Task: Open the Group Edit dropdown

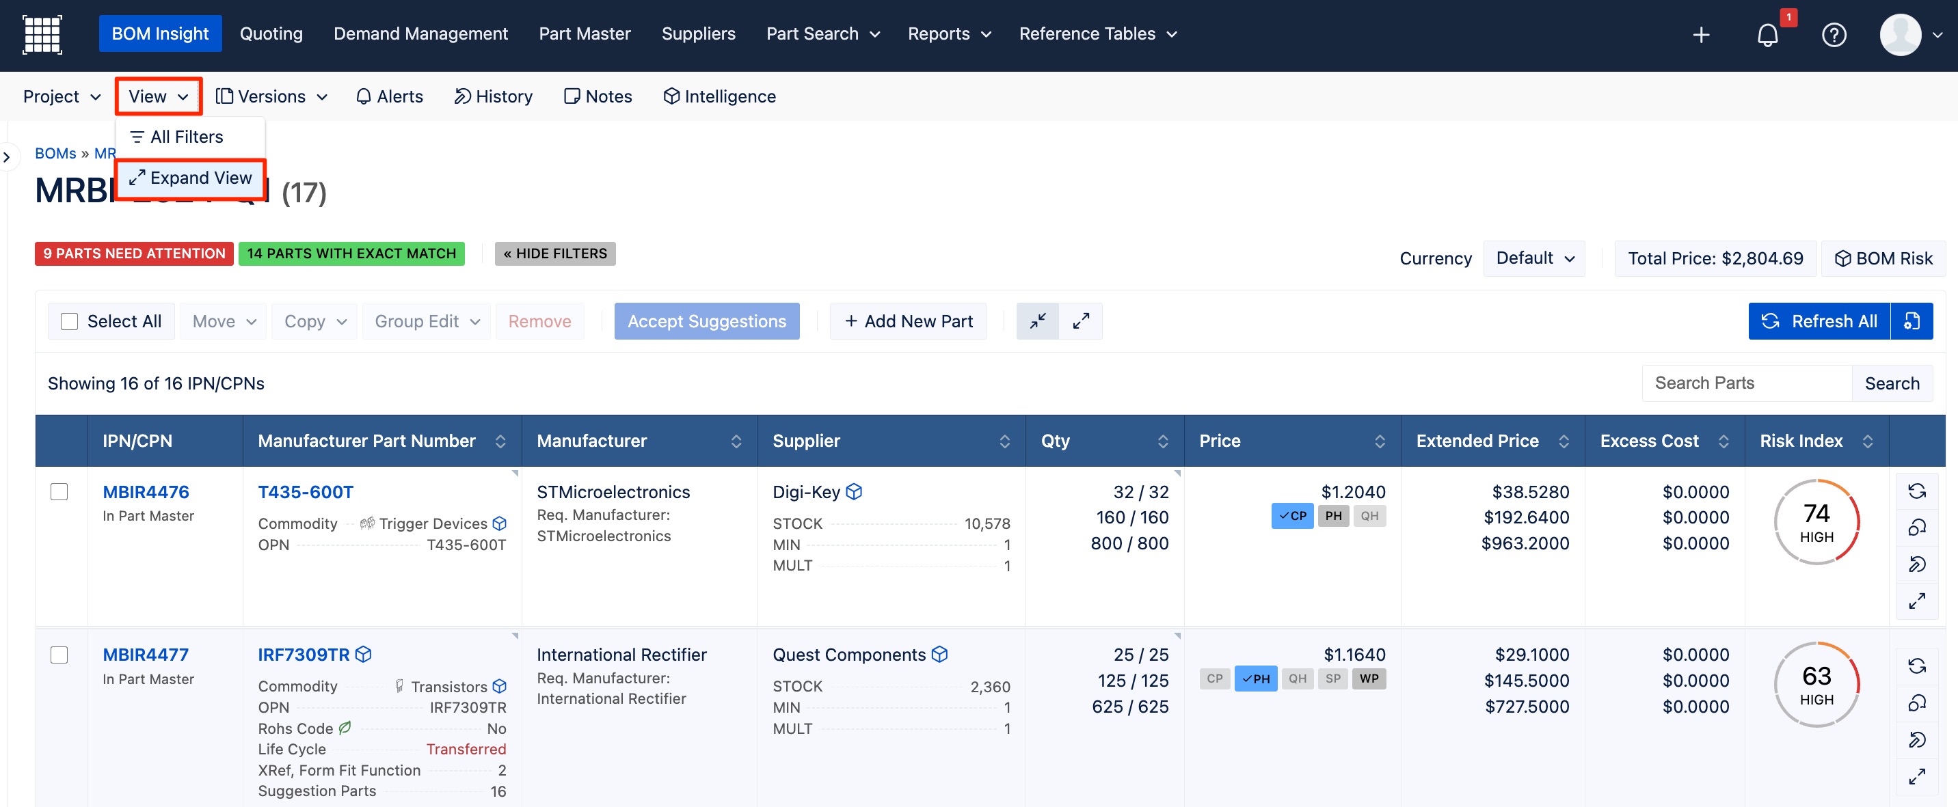Action: (x=427, y=321)
